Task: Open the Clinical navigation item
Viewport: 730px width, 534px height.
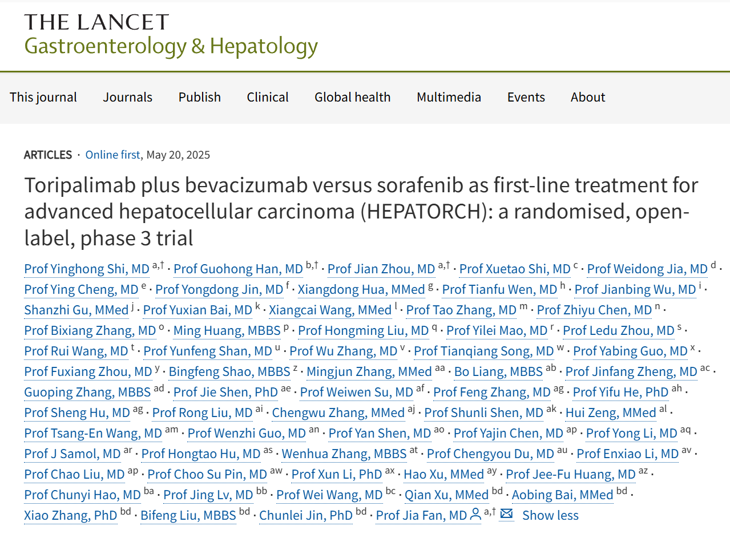Action: pyautogui.click(x=268, y=97)
